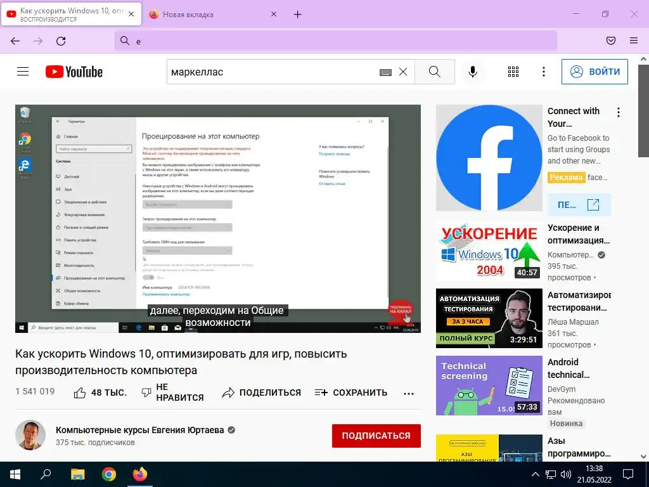Click the Firefox taskbar icon
The width and height of the screenshot is (649, 487).
(x=140, y=474)
